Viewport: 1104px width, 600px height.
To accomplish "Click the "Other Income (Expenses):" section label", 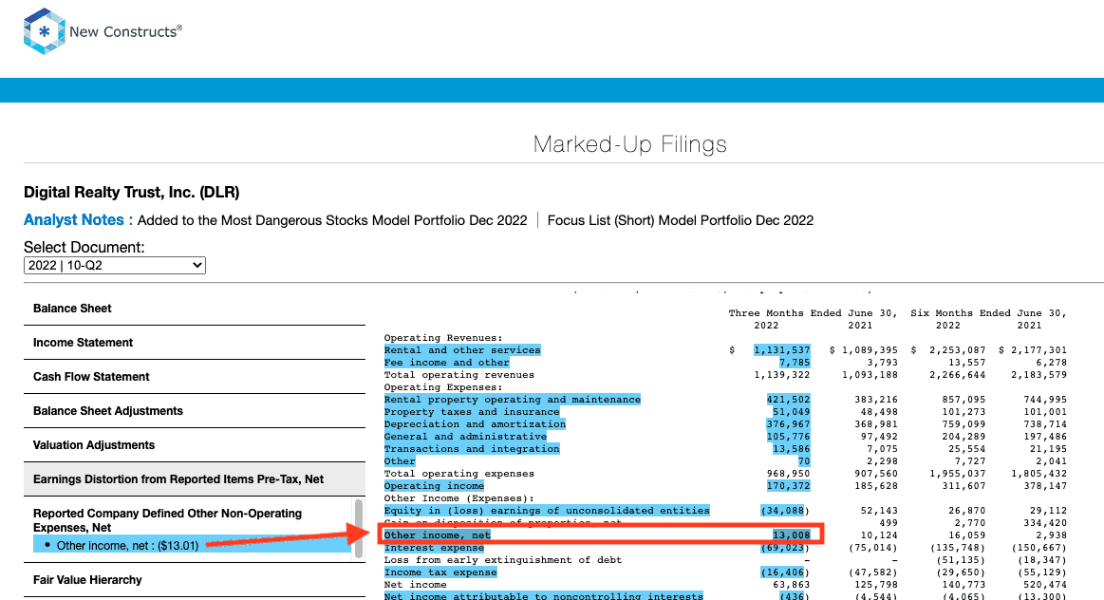I will pos(459,497).
